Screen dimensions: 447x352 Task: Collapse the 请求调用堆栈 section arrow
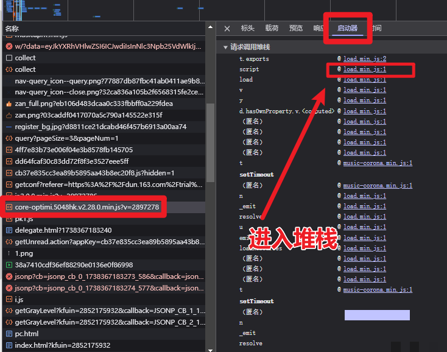click(x=225, y=48)
